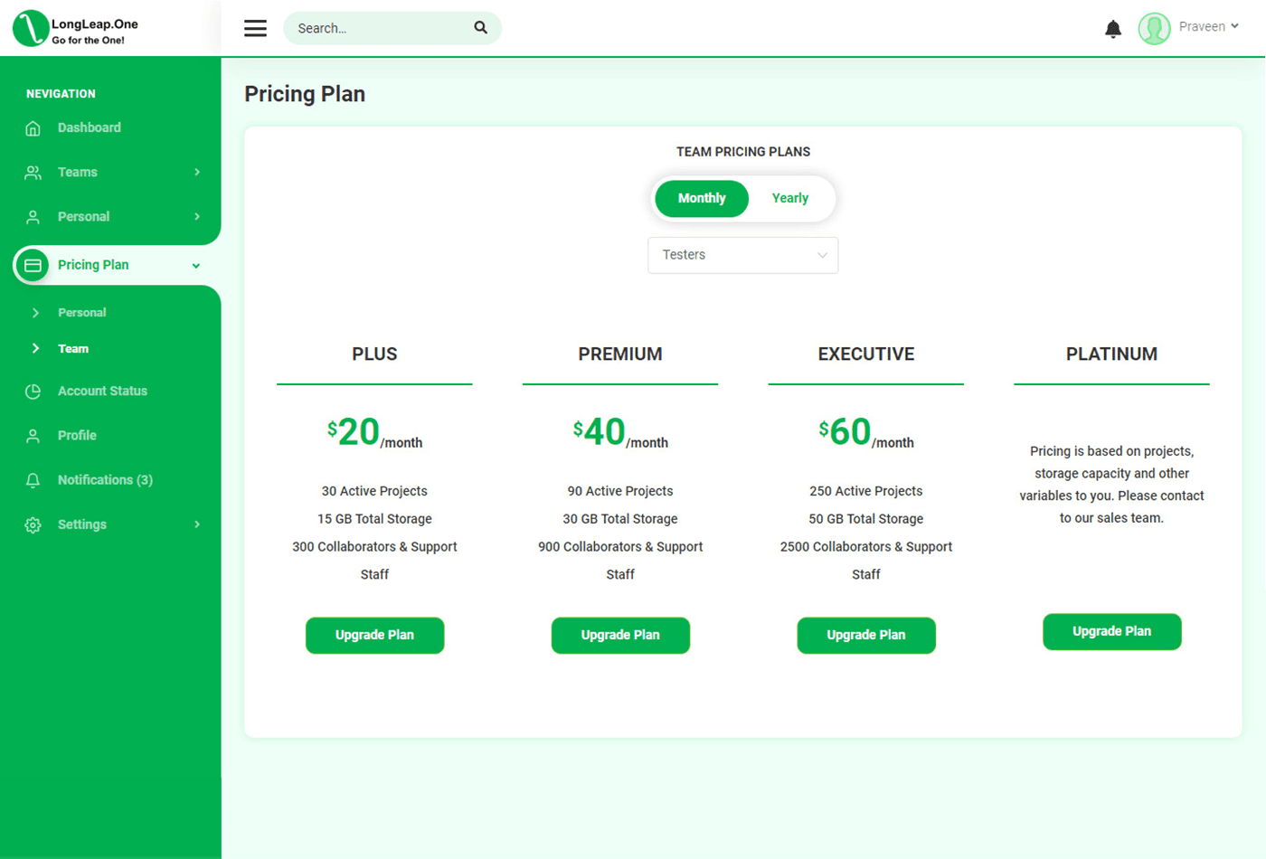Expand the Teams sidebar chevron
The image size is (1266, 859).
[197, 172]
